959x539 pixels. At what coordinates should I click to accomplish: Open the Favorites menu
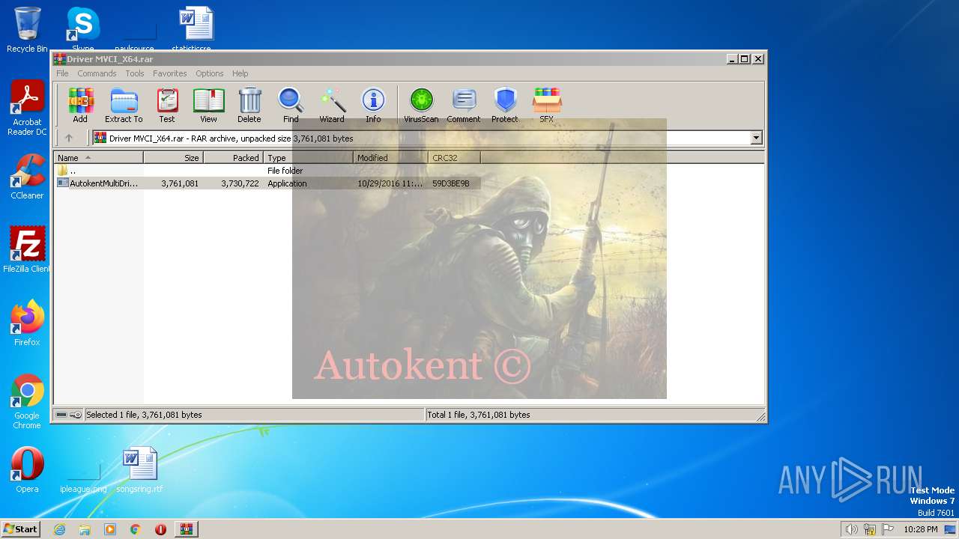[170, 73]
